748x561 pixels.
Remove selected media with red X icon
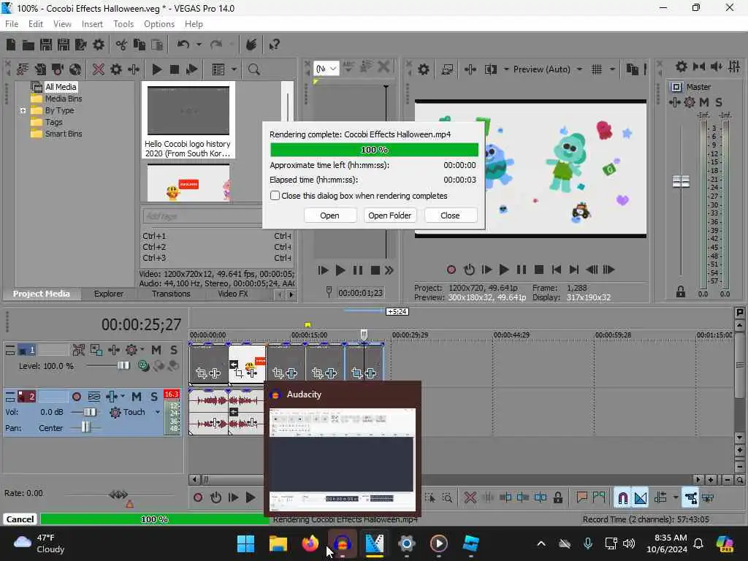pos(99,69)
